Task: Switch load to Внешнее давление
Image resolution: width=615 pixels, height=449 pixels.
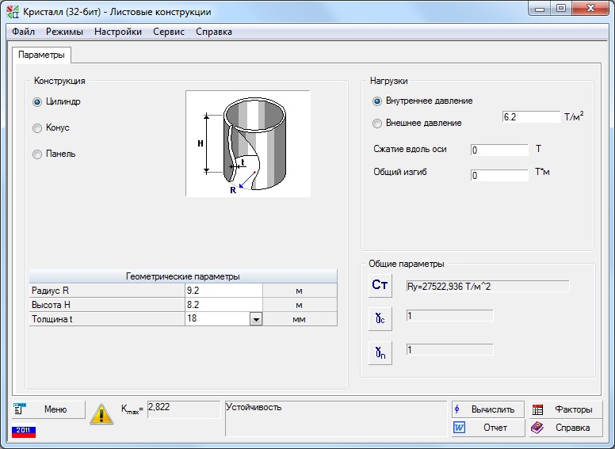Action: [377, 123]
